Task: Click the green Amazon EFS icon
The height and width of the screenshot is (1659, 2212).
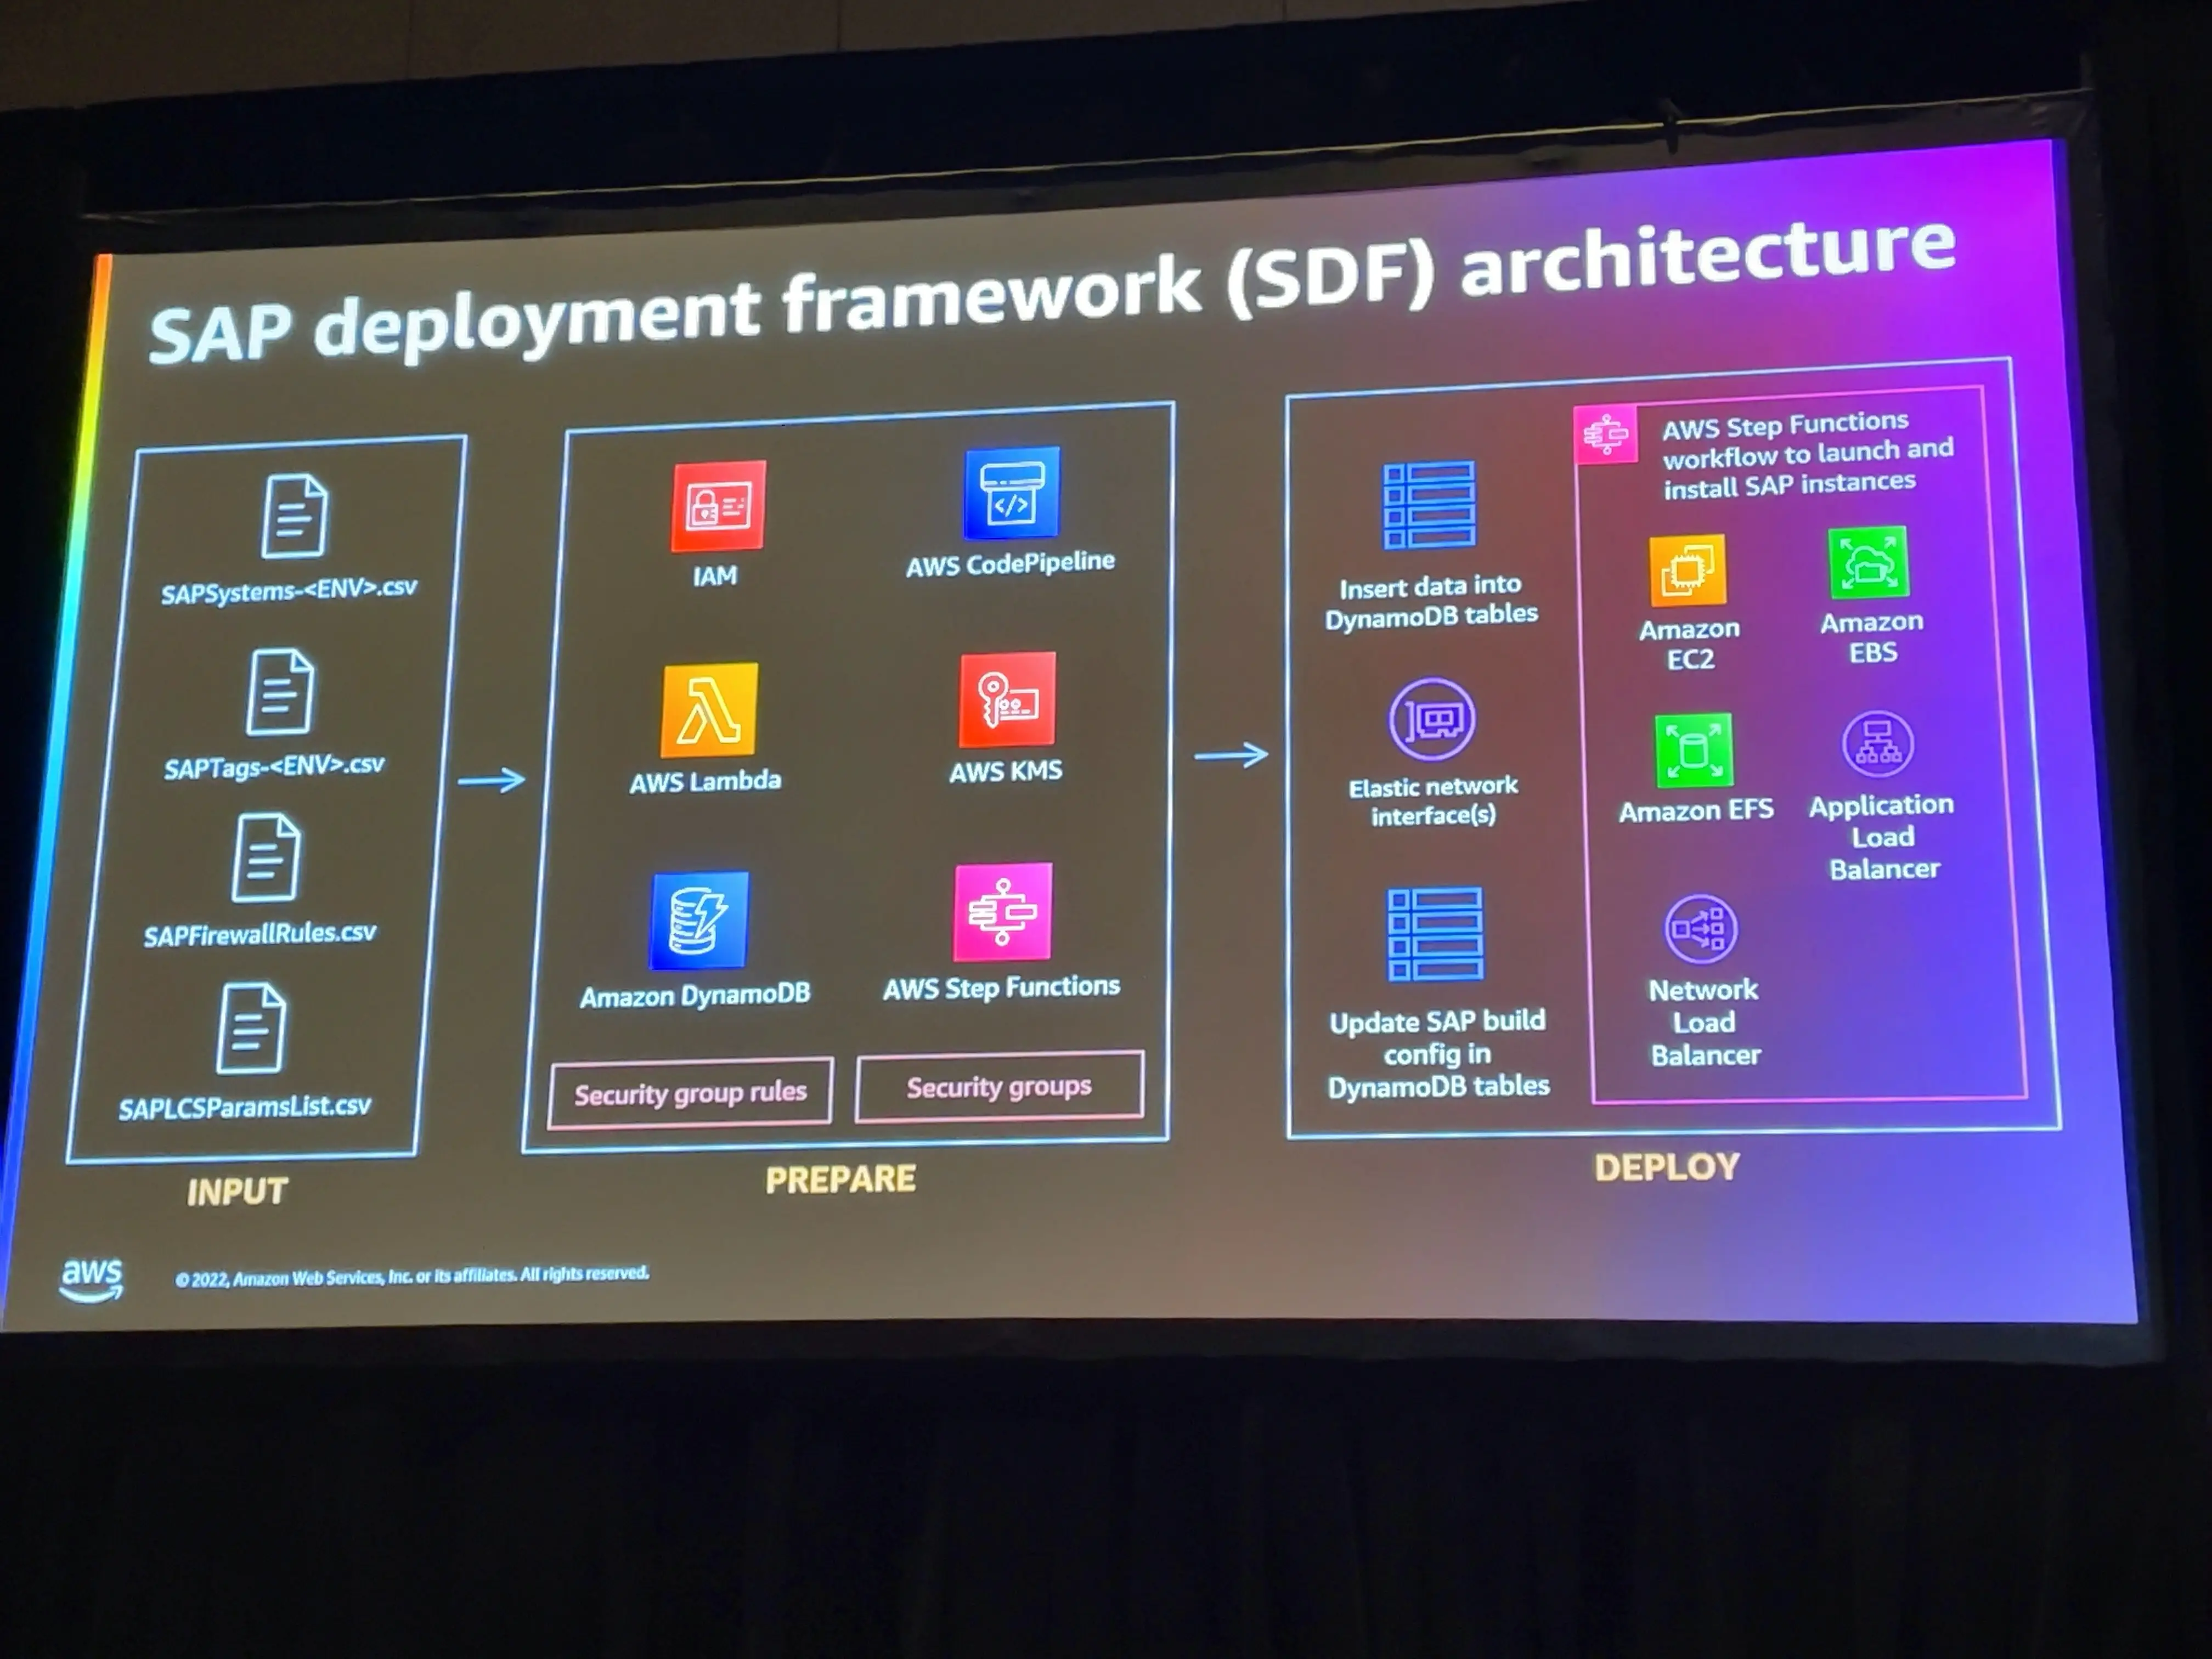Action: 1693,751
